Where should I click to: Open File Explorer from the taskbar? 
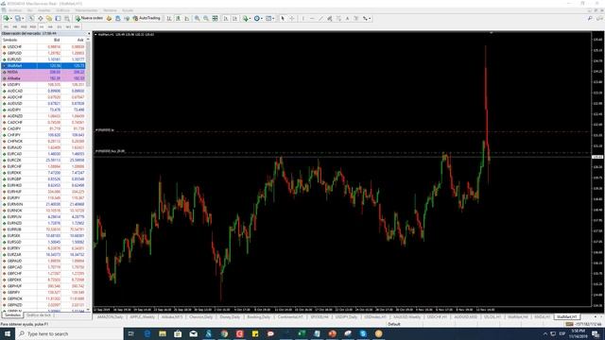click(163, 333)
